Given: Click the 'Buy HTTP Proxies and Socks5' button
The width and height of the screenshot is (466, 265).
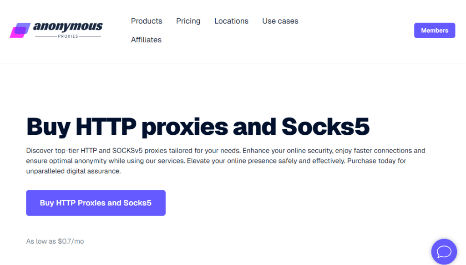Looking at the screenshot, I should click(96, 203).
